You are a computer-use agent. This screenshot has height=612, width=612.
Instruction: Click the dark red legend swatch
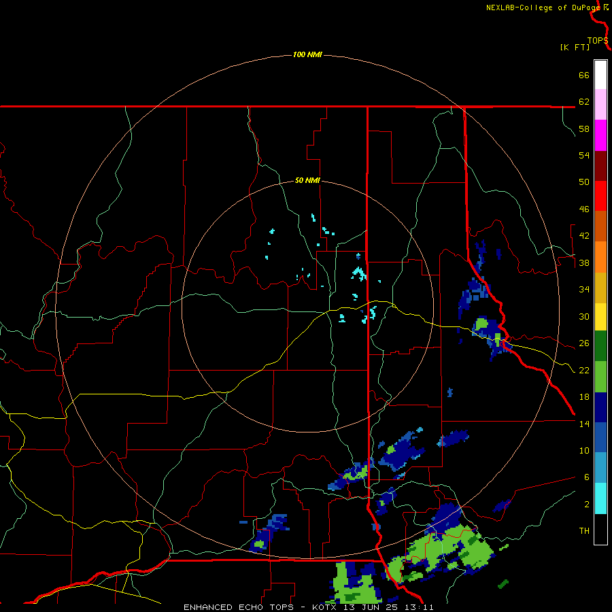click(600, 167)
